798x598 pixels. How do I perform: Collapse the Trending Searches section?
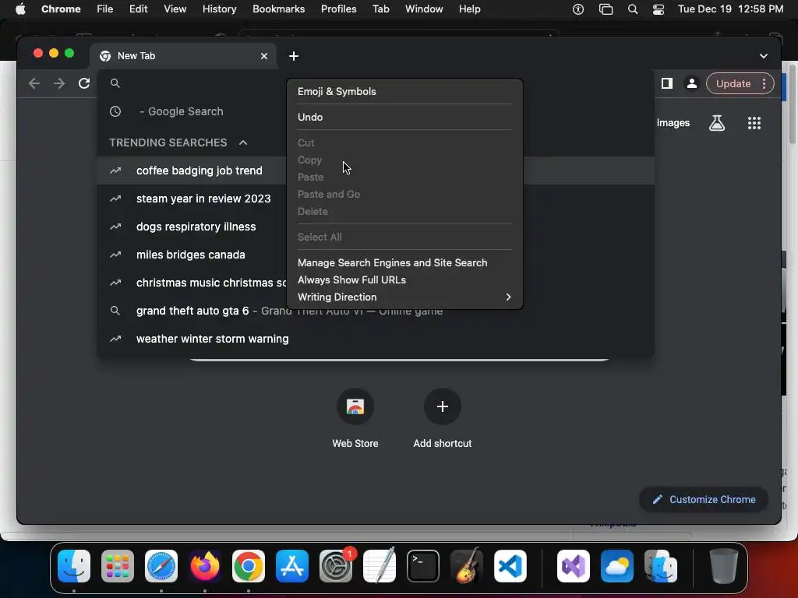pos(243,142)
